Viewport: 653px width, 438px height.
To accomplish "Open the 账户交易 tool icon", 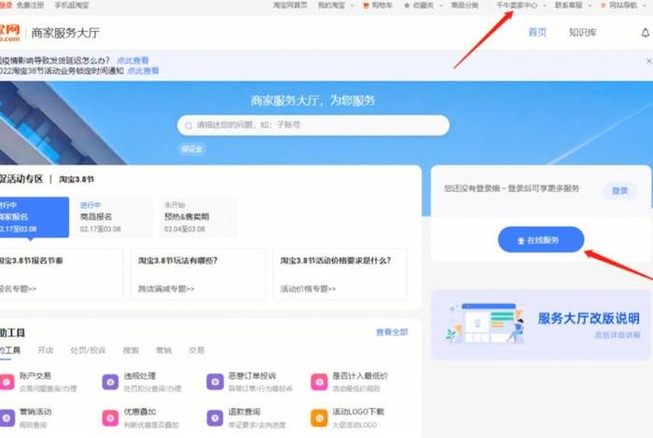I will pyautogui.click(x=7, y=381).
